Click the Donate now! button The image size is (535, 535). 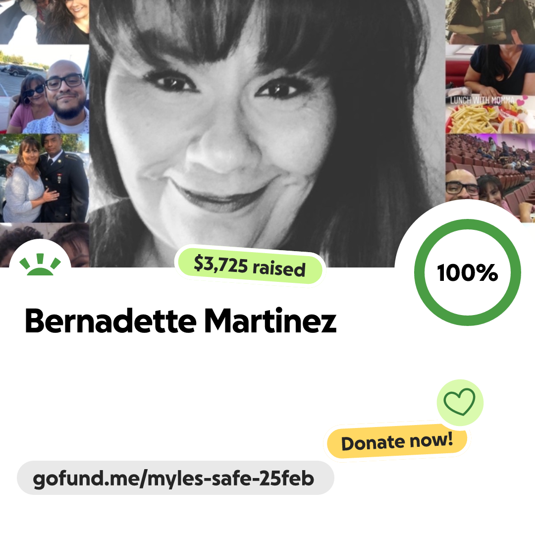click(397, 441)
